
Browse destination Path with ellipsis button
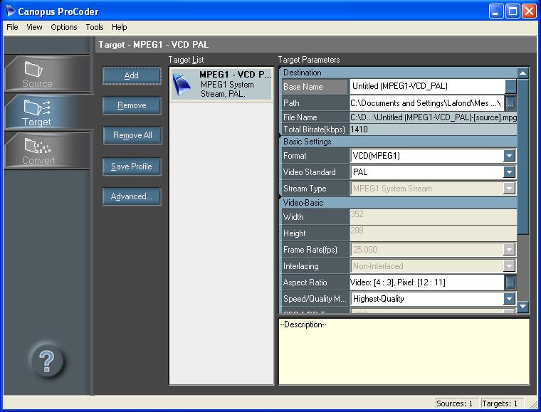pyautogui.click(x=510, y=102)
